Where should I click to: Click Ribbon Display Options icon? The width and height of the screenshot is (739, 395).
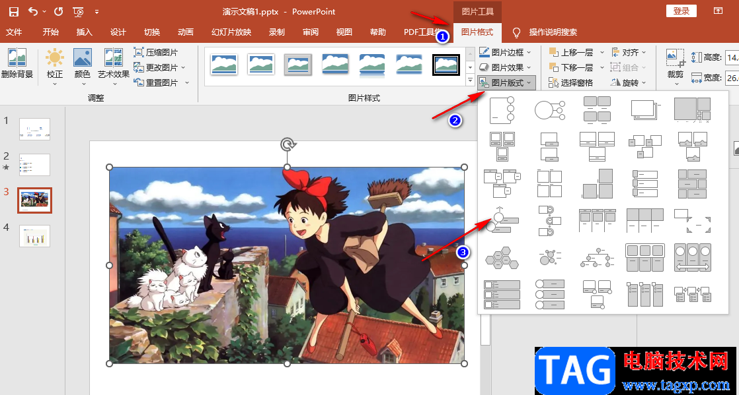(719, 11)
